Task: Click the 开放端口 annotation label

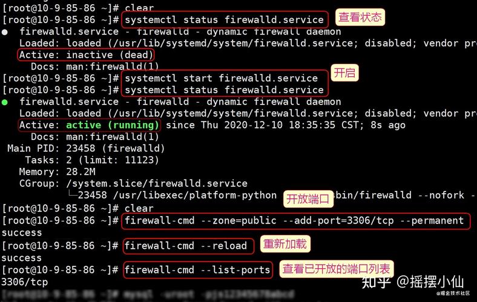Action: (308, 199)
